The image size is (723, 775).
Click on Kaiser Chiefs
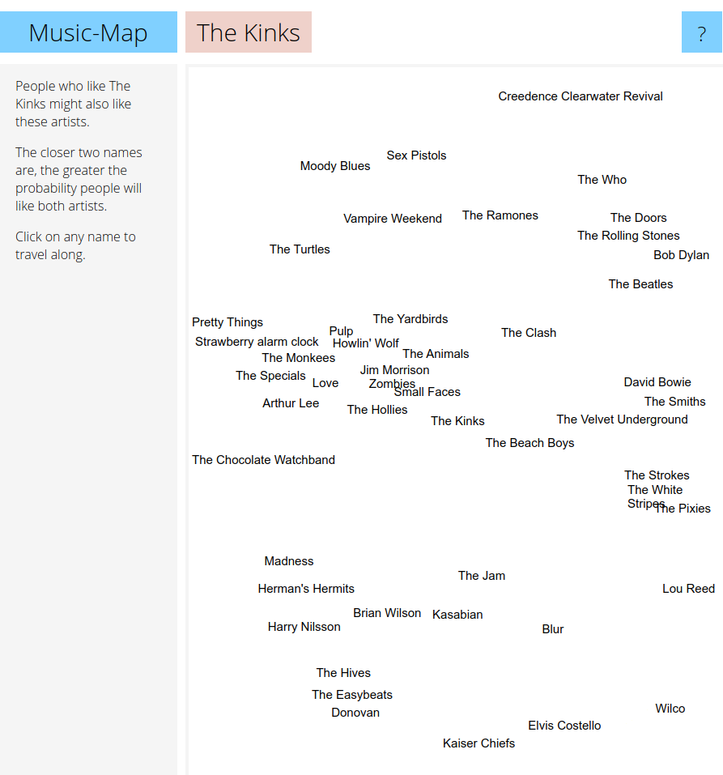(478, 743)
